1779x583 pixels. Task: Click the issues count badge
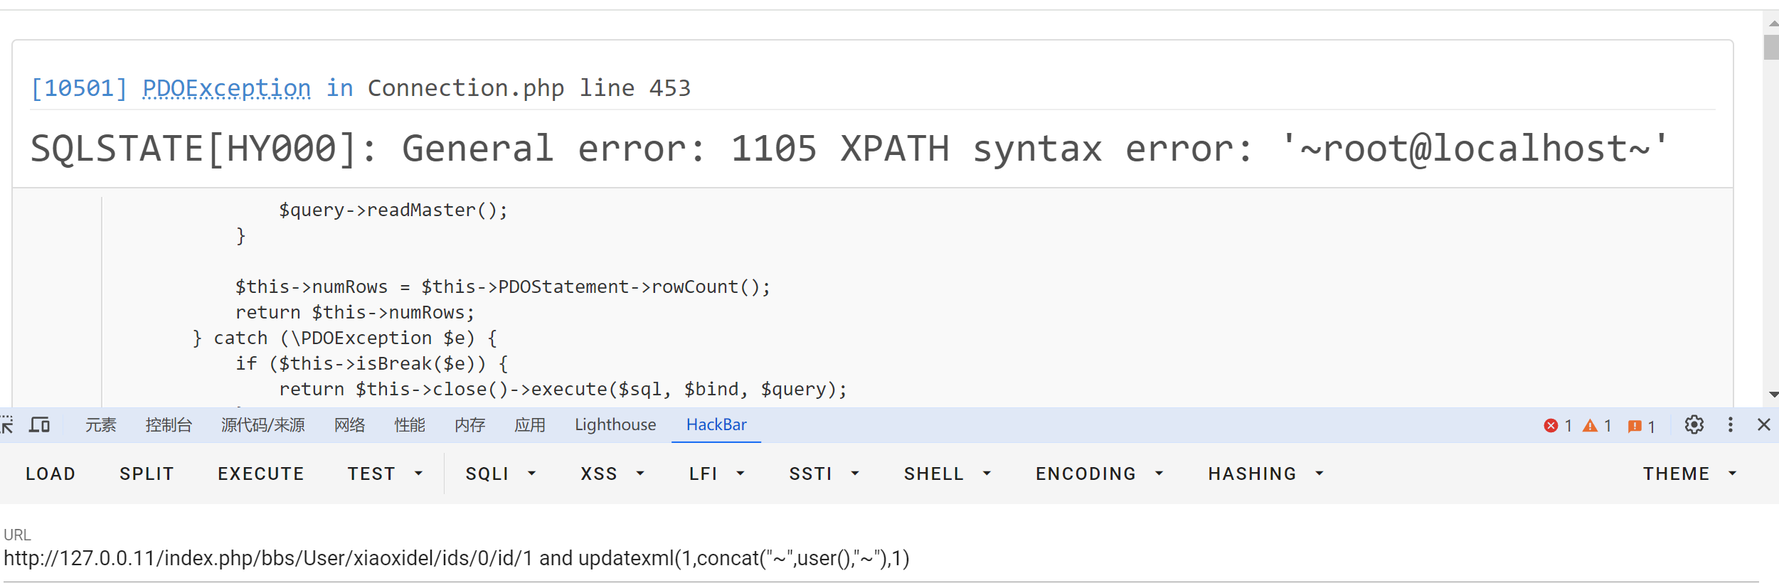(x=1642, y=427)
